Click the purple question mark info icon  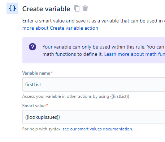pos(32,47)
